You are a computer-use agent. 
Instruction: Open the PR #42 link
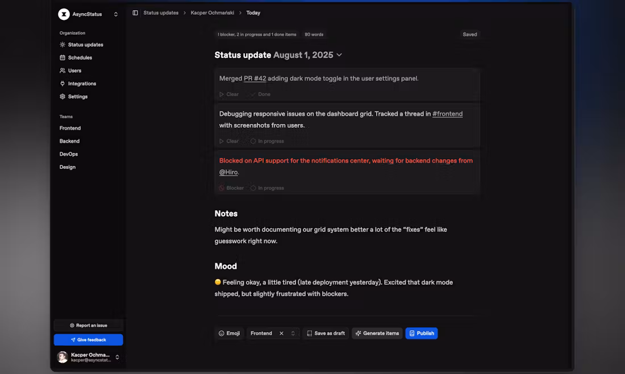coord(255,78)
